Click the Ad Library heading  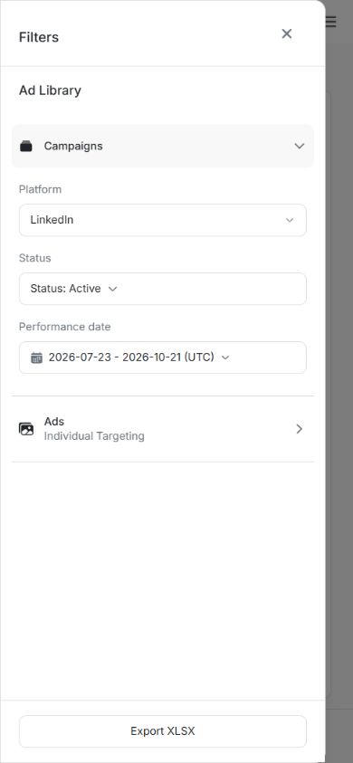click(x=50, y=91)
